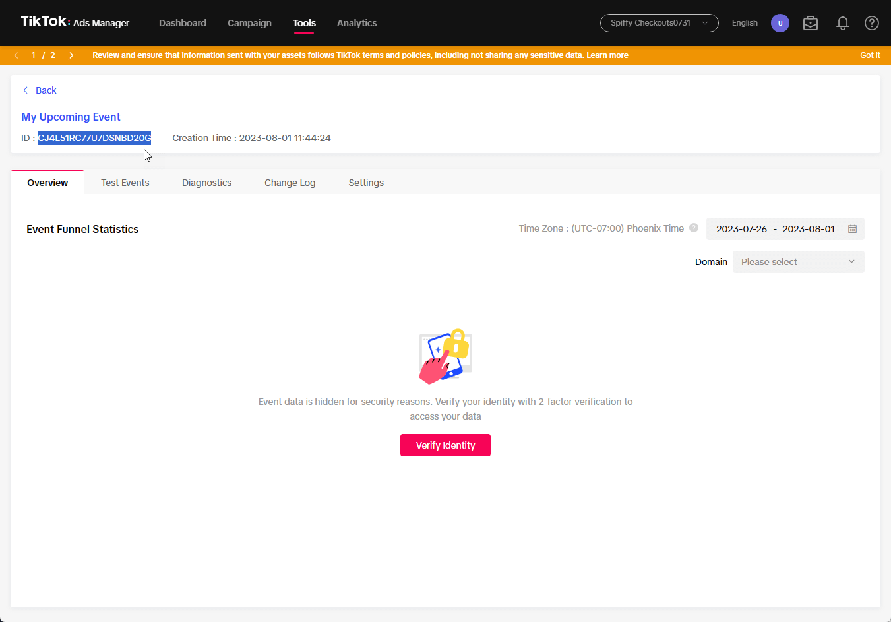Dismiss banner with Got it

pos(870,55)
